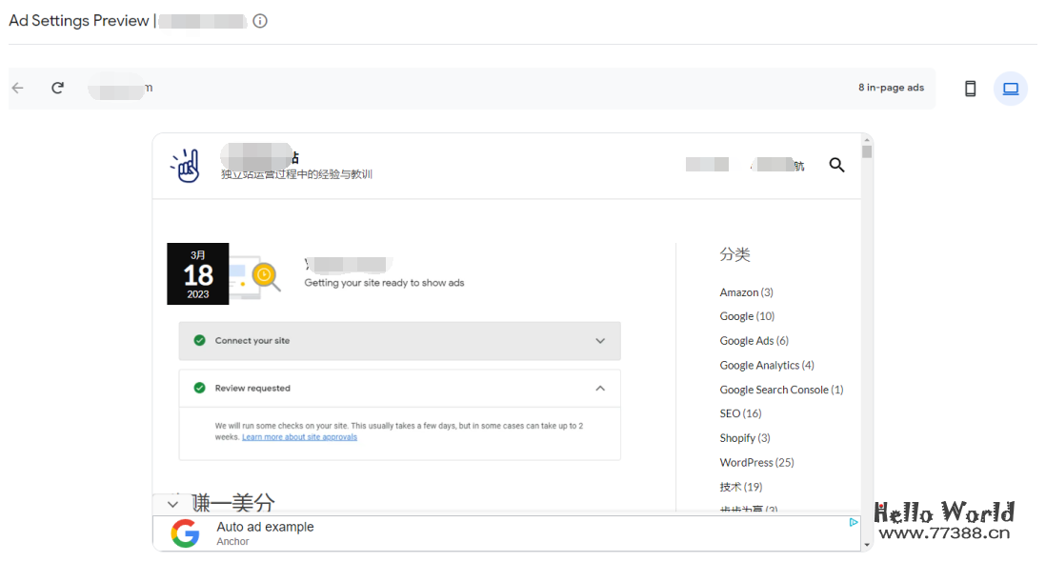Collapse the Review requested section
The height and width of the screenshot is (562, 1046).
coord(600,388)
